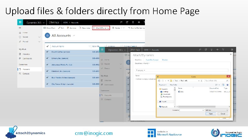Open the filter arrow on the Account Name column
This screenshot has height=139, width=248.
90,46
